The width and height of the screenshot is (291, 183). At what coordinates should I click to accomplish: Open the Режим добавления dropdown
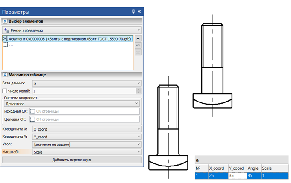coord(72,30)
